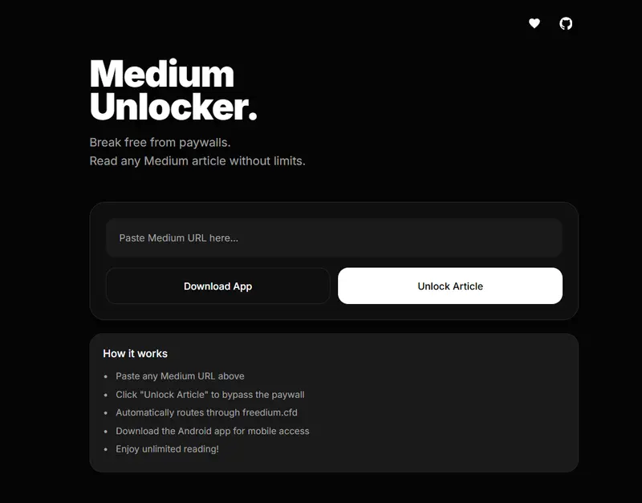The height and width of the screenshot is (503, 642).
Task: Click inside the Paste Medium URL field
Action: [x=334, y=237]
